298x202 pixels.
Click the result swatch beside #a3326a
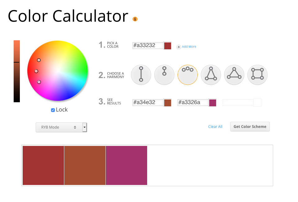tap(213, 103)
